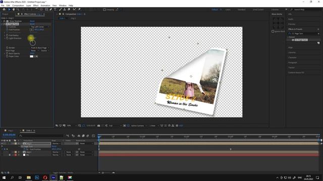Toggle the fx switch for Drop Shadow
323x181 pixels.
[5, 21]
